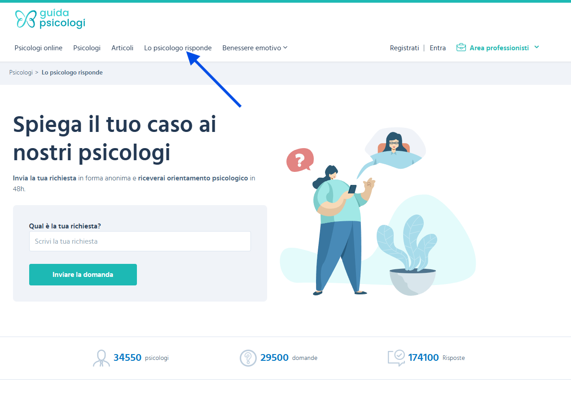Click the briefcase icon beside Area professionisti
The height and width of the screenshot is (403, 571).
coord(461,48)
